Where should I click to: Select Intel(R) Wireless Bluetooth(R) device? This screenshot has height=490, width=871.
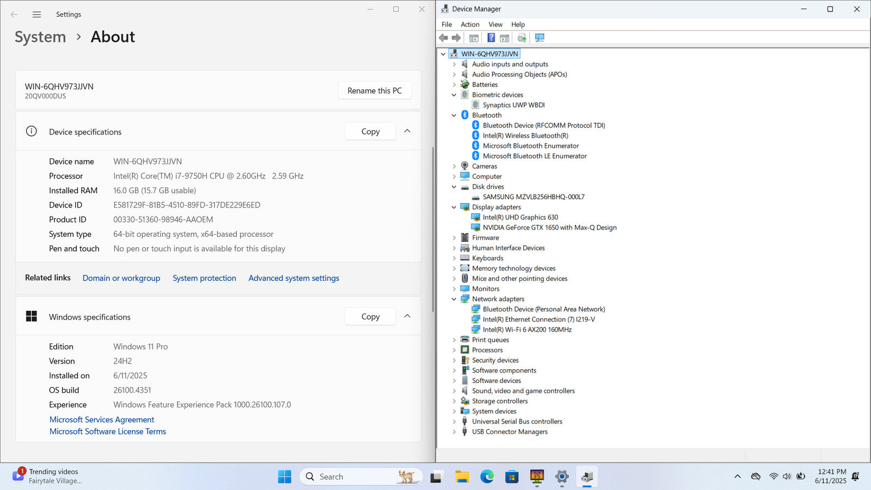coord(525,136)
